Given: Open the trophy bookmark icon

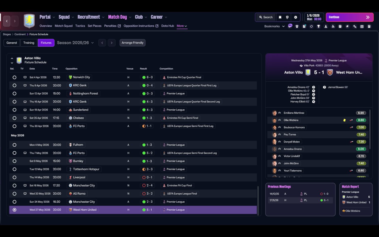Looking at the screenshot, I should coord(319,26).
